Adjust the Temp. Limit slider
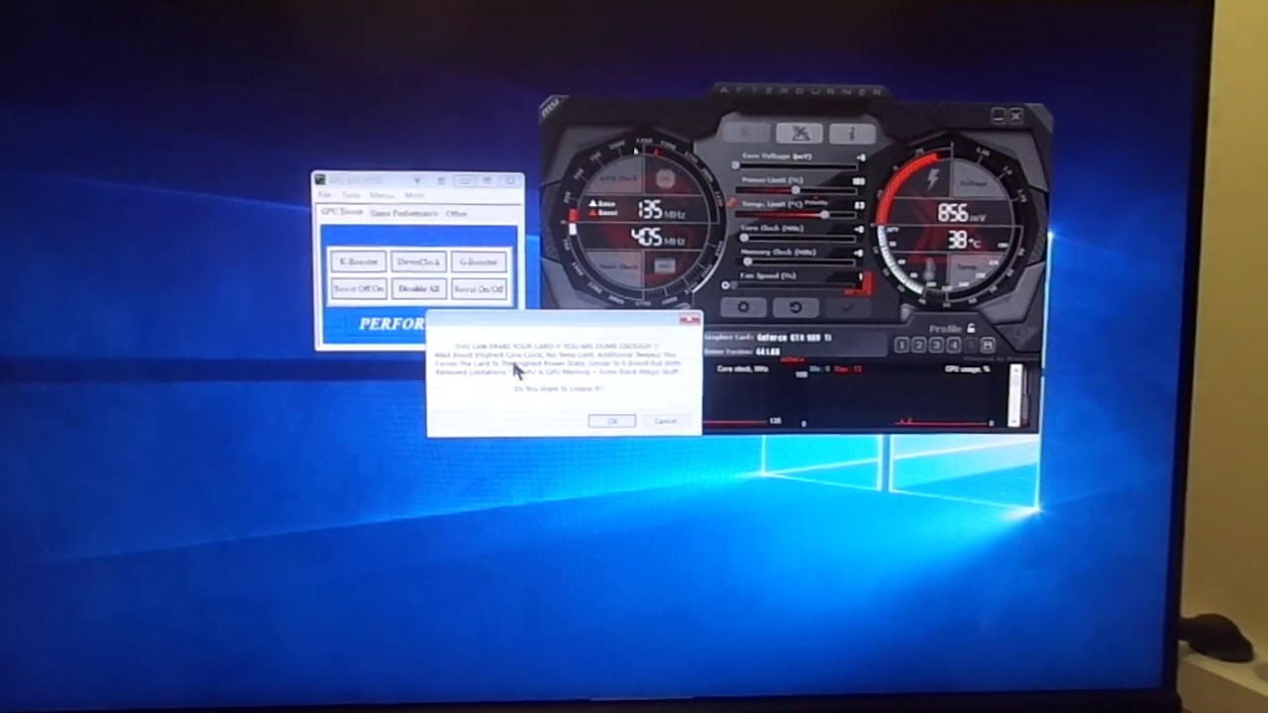 796,215
